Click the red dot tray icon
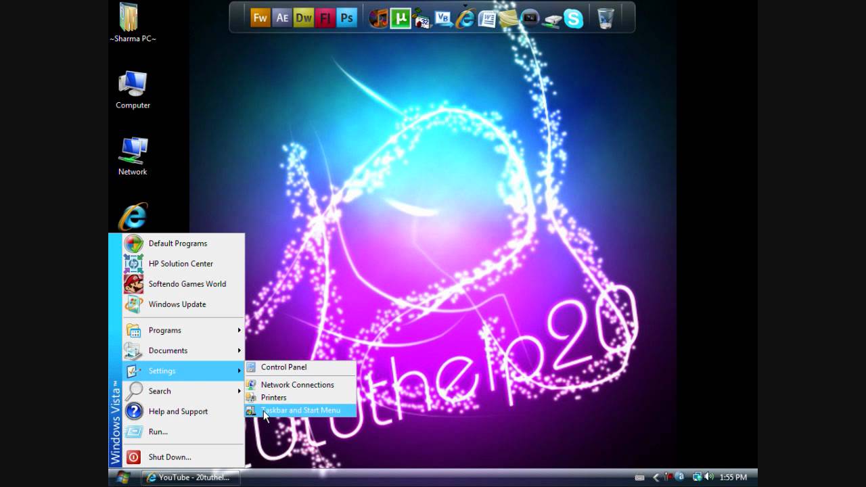This screenshot has height=487, width=866. [x=668, y=477]
